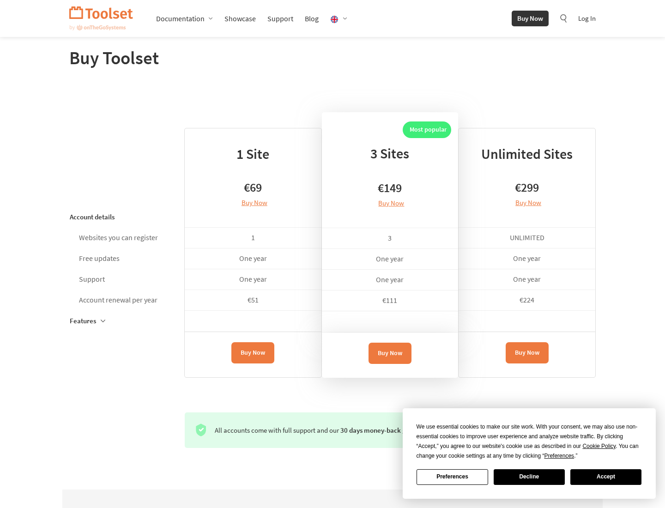This screenshot has width=665, height=508.
Task: Open the Blog page
Action: [x=312, y=19]
